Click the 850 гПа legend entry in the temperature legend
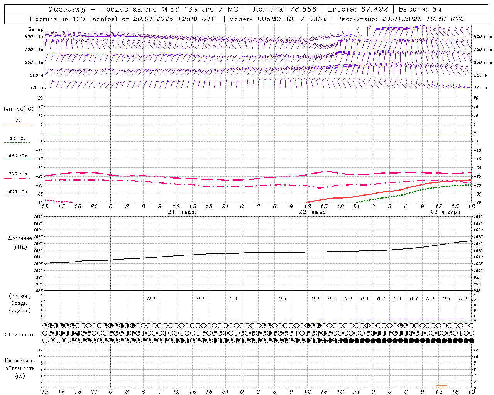The image size is (494, 395). [18, 156]
